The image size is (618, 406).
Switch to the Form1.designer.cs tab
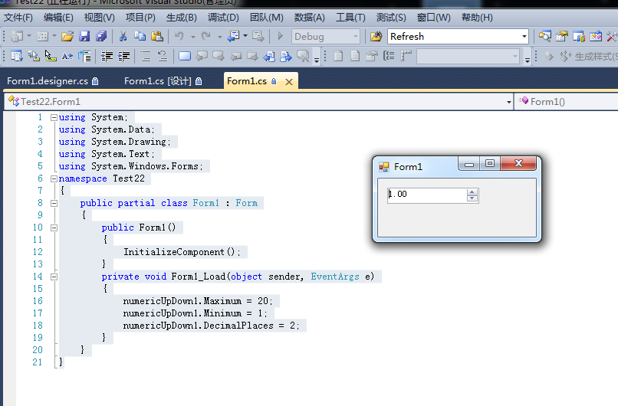[x=53, y=81]
